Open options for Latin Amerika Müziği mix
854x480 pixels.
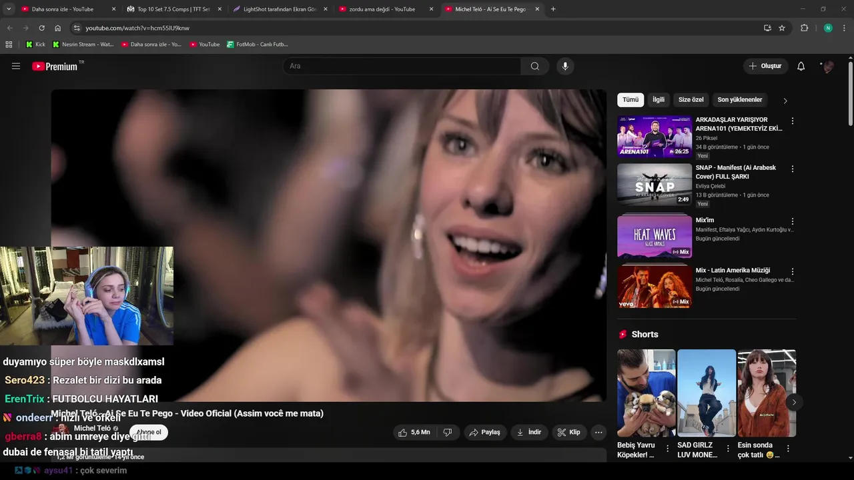coord(793,272)
